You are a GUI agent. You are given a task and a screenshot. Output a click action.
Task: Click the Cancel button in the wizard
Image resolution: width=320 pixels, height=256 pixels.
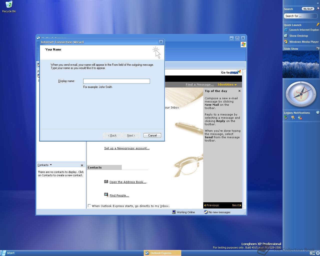click(x=152, y=135)
